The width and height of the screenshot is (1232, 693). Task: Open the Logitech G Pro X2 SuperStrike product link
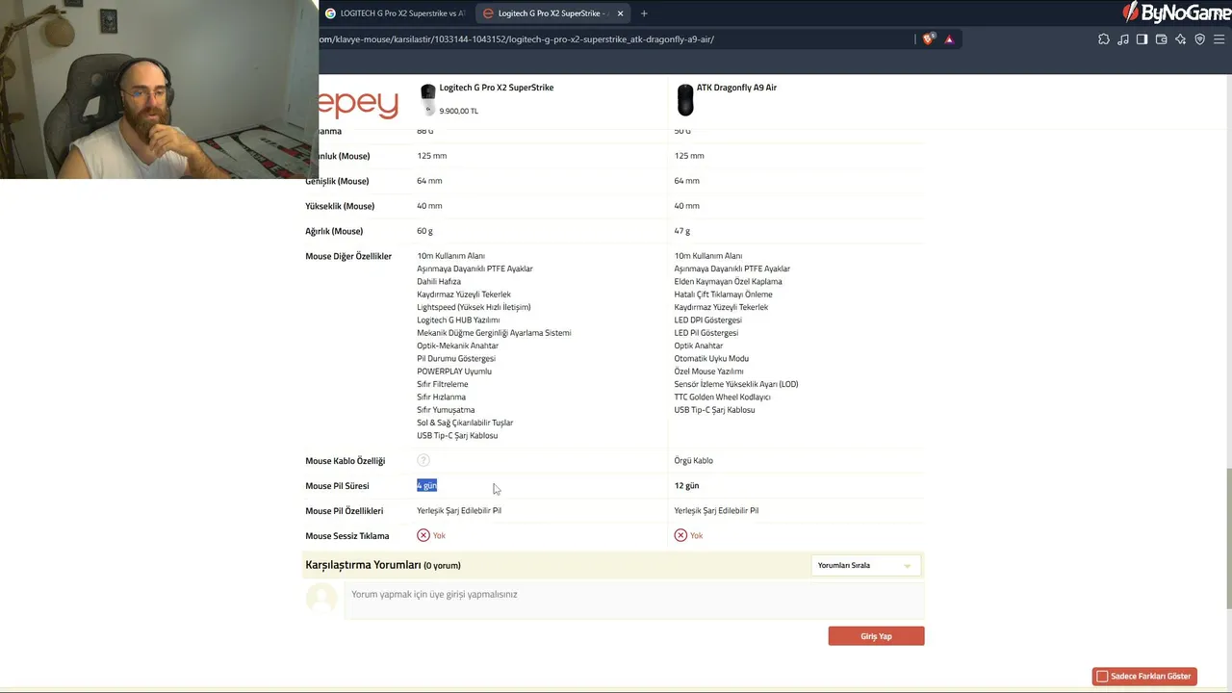pyautogui.click(x=497, y=88)
